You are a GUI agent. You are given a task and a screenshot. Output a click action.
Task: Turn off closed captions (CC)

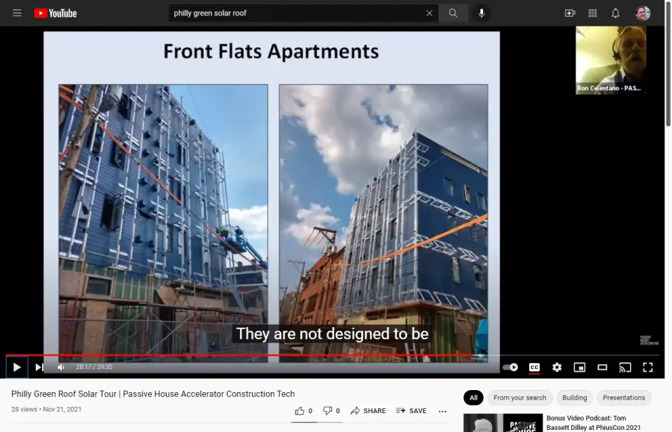click(534, 367)
